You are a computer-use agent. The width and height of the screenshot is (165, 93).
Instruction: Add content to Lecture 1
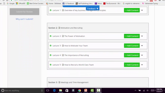(x=132, y=10)
